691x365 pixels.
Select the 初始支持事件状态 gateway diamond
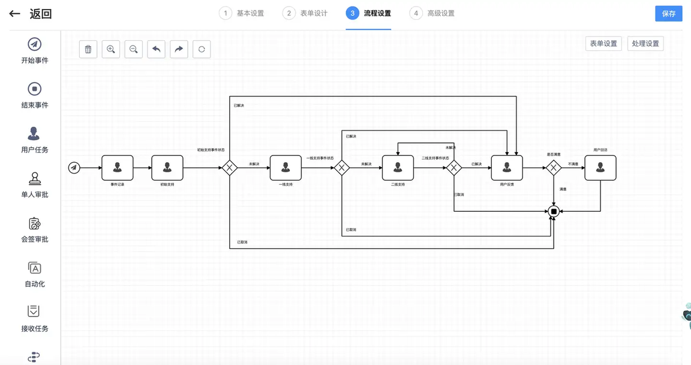[230, 168]
